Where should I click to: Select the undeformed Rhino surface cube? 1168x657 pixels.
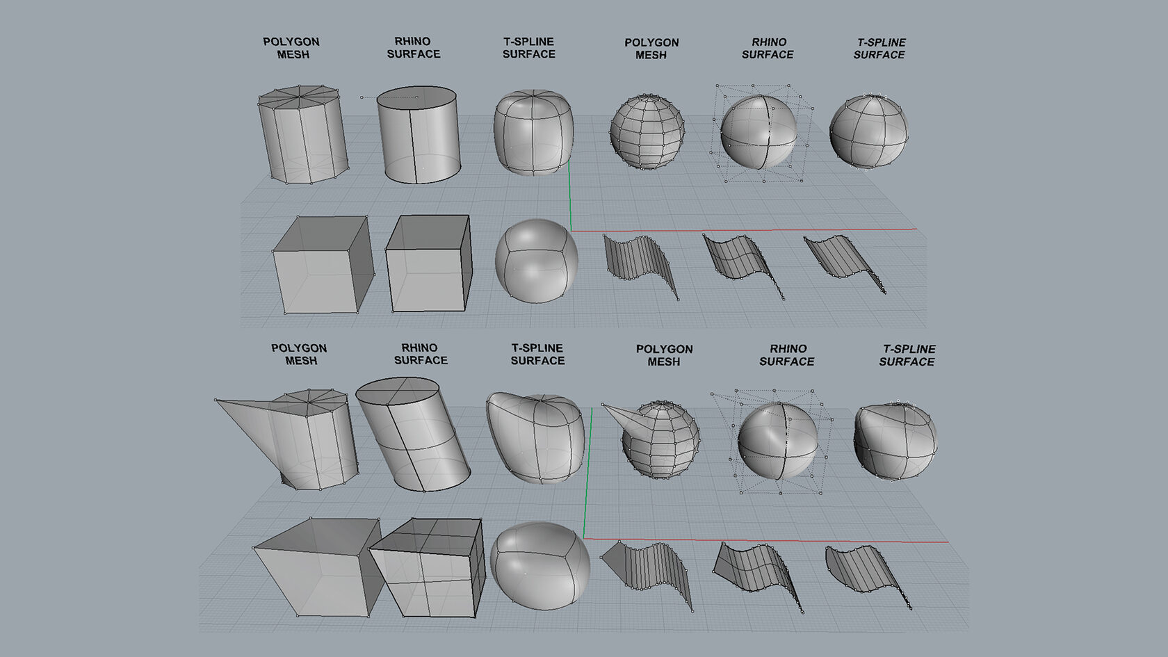coord(428,263)
